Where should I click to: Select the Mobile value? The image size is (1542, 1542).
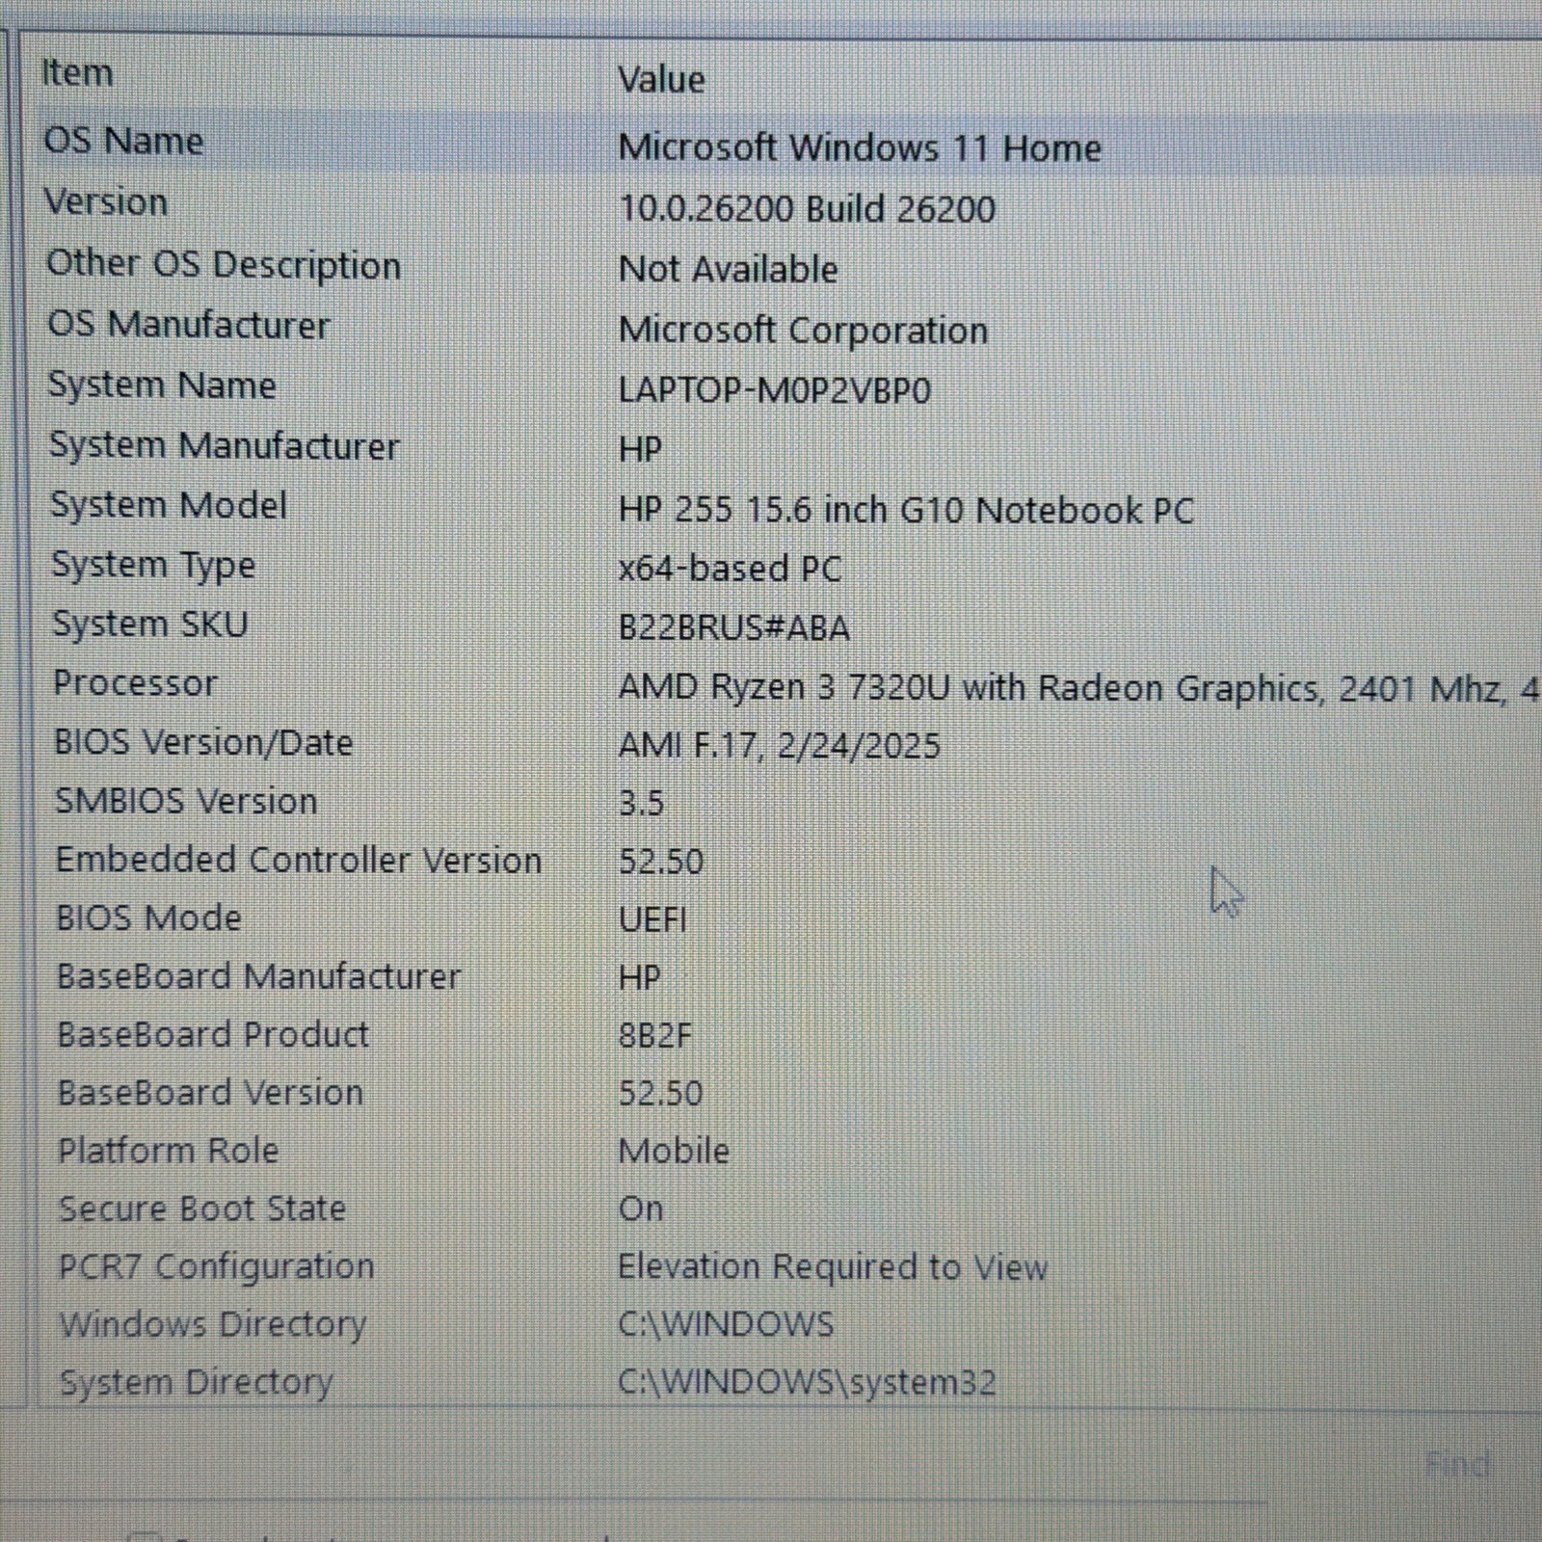674,1151
